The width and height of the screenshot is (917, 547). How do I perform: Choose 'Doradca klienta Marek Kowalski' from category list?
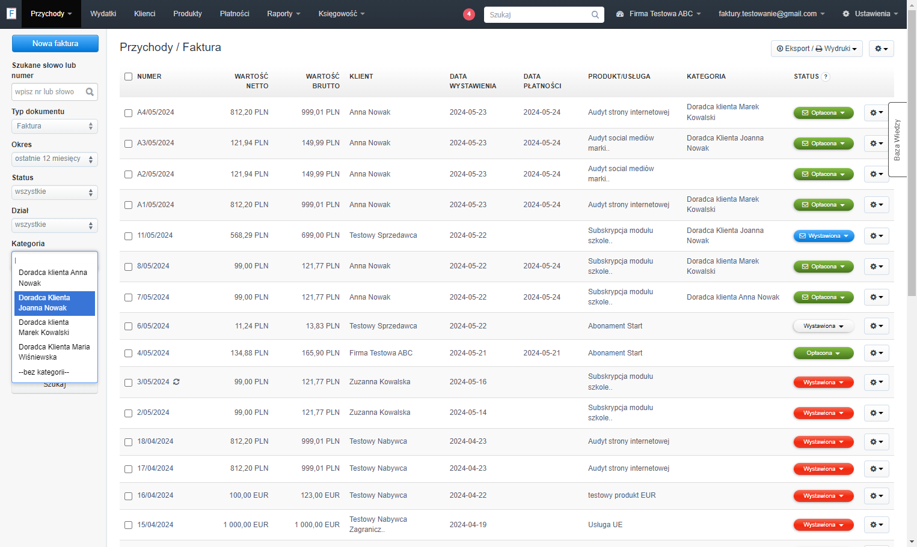click(x=55, y=327)
